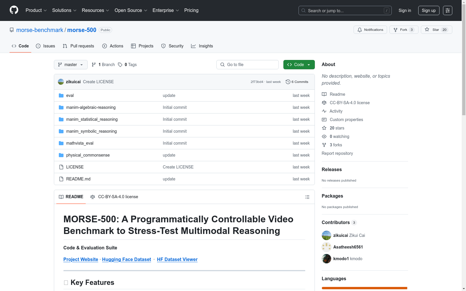
Task: Click the branch icon beside 1 Branch
Action: 94,65
